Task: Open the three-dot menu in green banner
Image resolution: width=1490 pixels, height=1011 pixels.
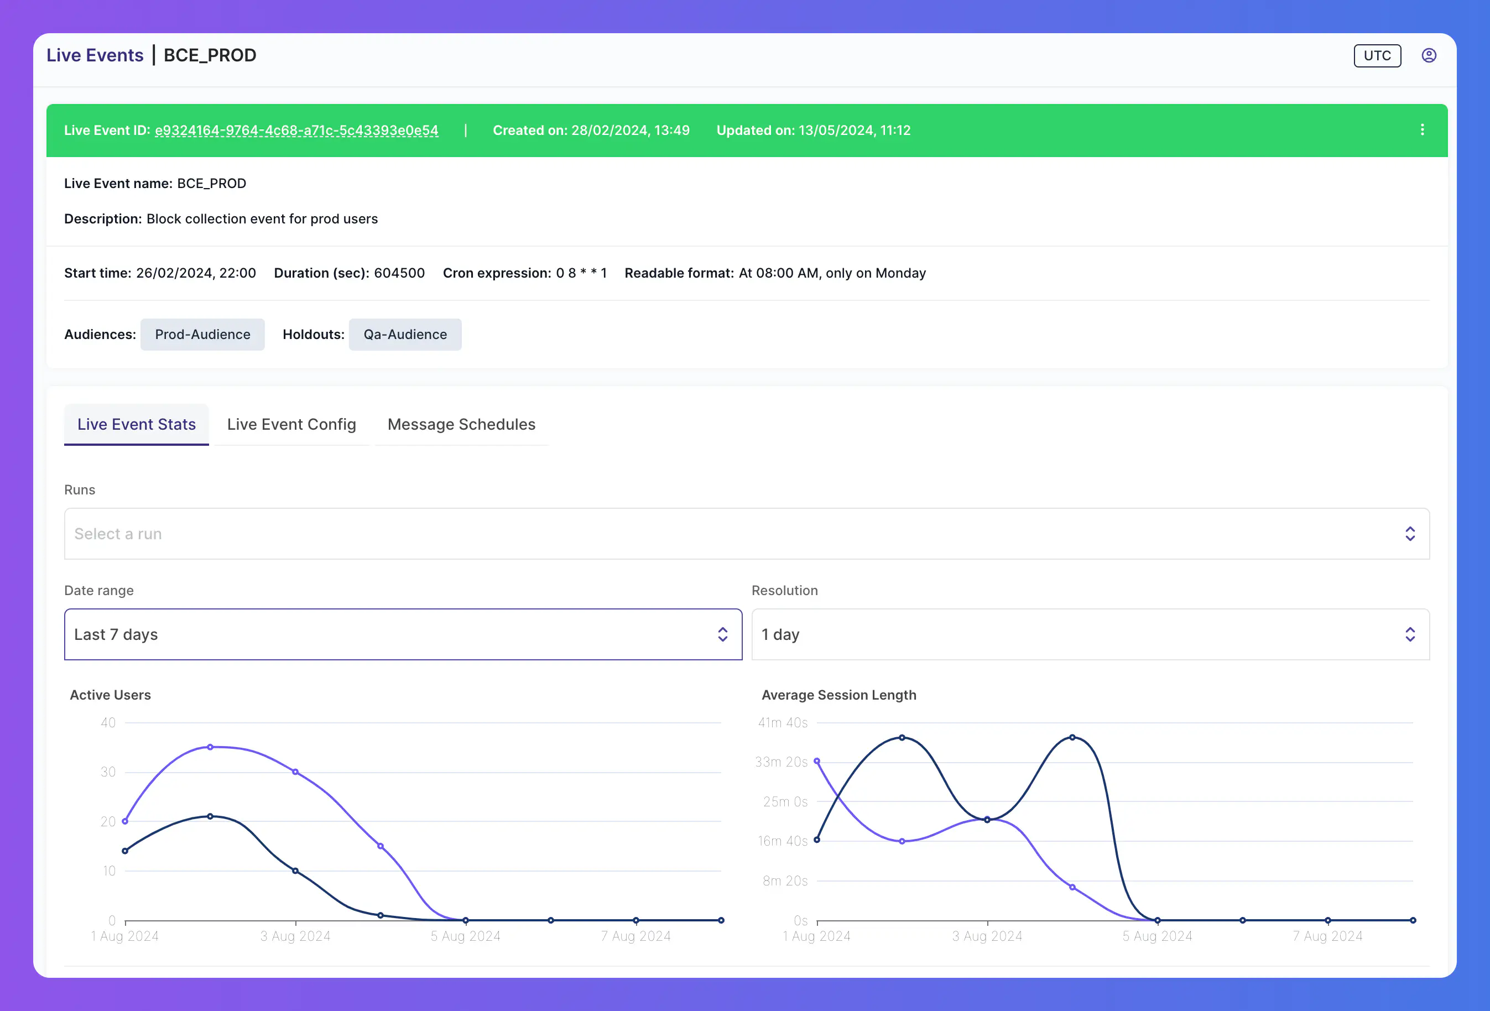Action: point(1422,130)
